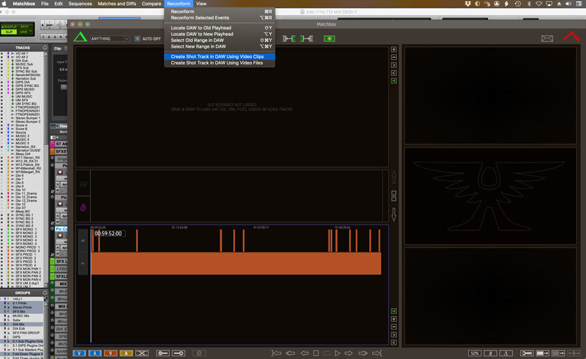Click upper plus zoom icon beside old sequence
Viewport: 586px width, 359px height.
[x=394, y=50]
